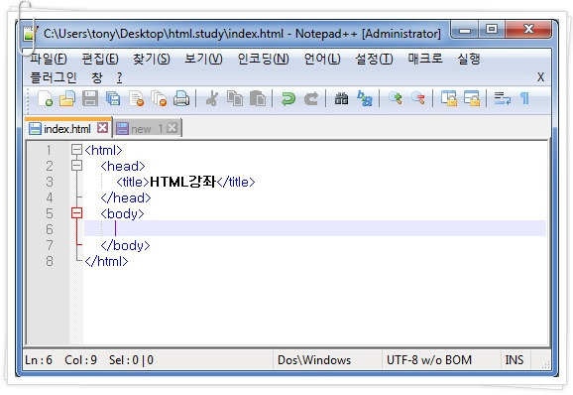Viewport: 573px width, 395px height.
Task: Open the 플러그인 menu
Action: click(53, 77)
